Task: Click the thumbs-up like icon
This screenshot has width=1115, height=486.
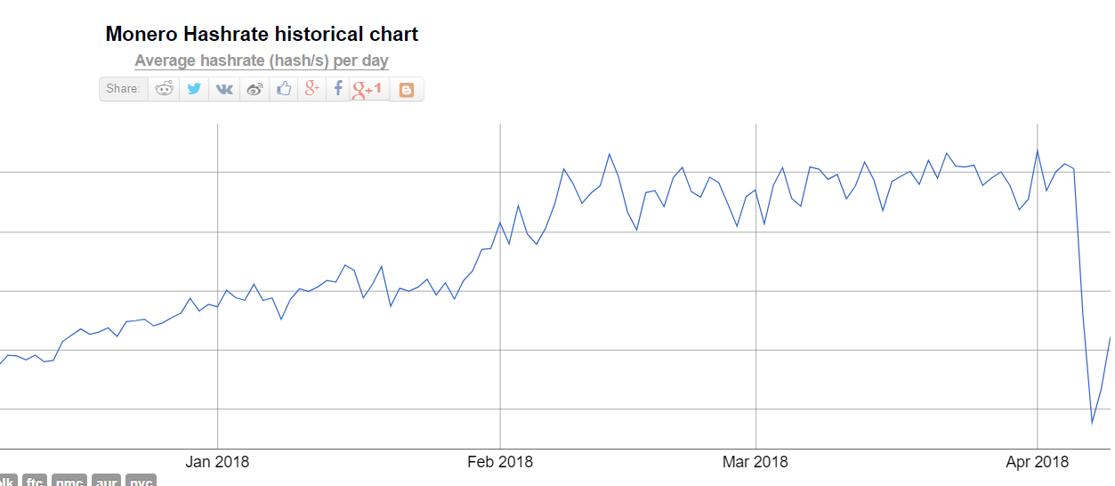Action: point(284,89)
